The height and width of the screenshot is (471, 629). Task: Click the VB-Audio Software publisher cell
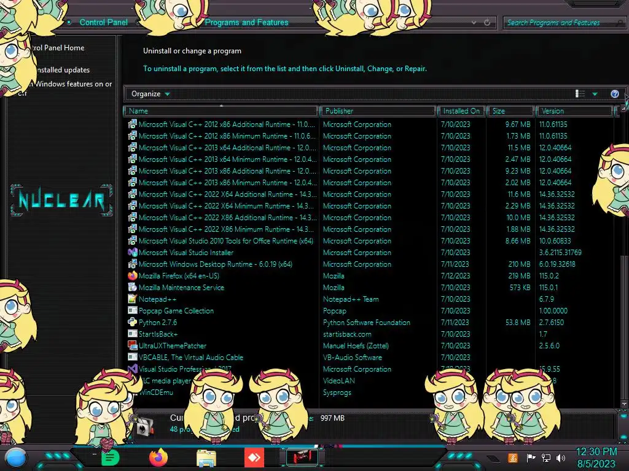click(x=353, y=357)
